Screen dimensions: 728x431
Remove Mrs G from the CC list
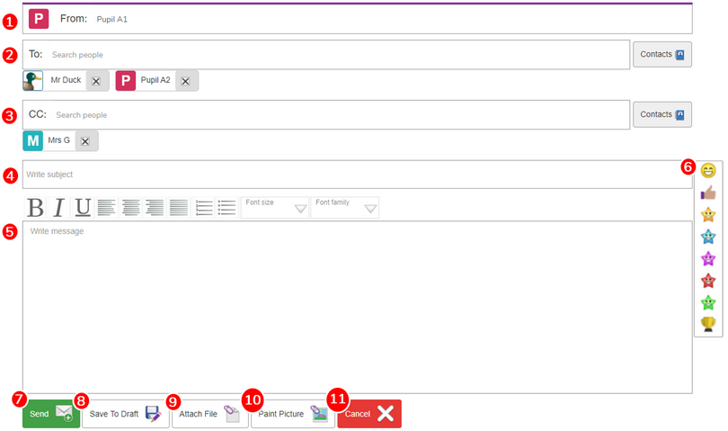point(85,141)
